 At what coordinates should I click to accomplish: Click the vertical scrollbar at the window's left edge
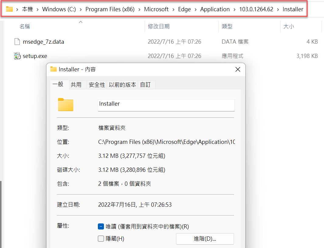pyautogui.click(x=1, y=215)
